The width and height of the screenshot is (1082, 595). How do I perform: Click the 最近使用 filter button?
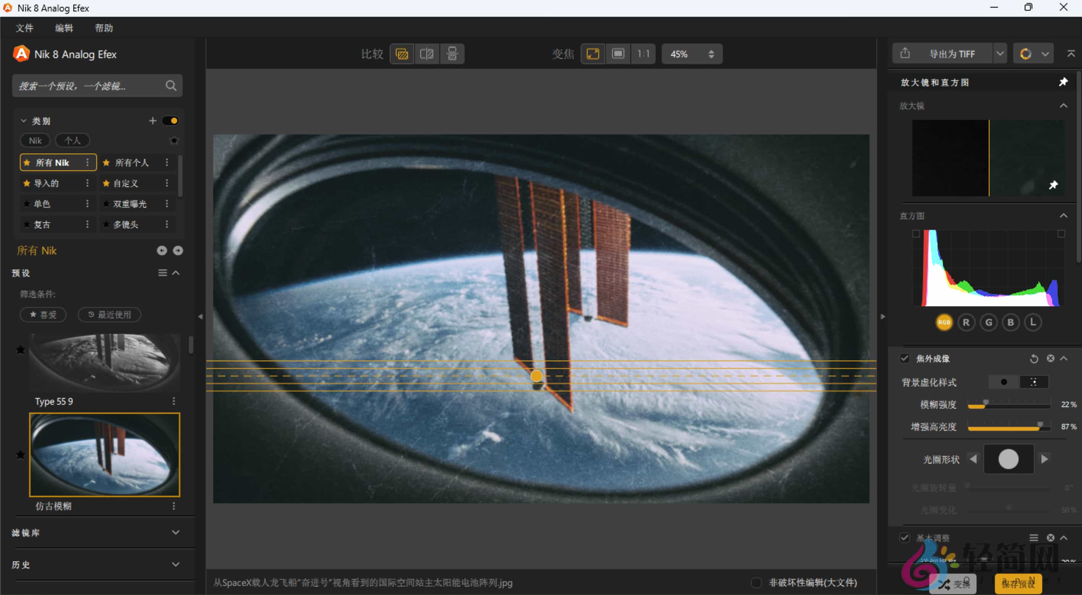coord(110,315)
